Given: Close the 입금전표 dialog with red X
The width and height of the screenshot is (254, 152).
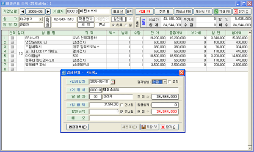Looking at the screenshot, I should pos(182,73).
